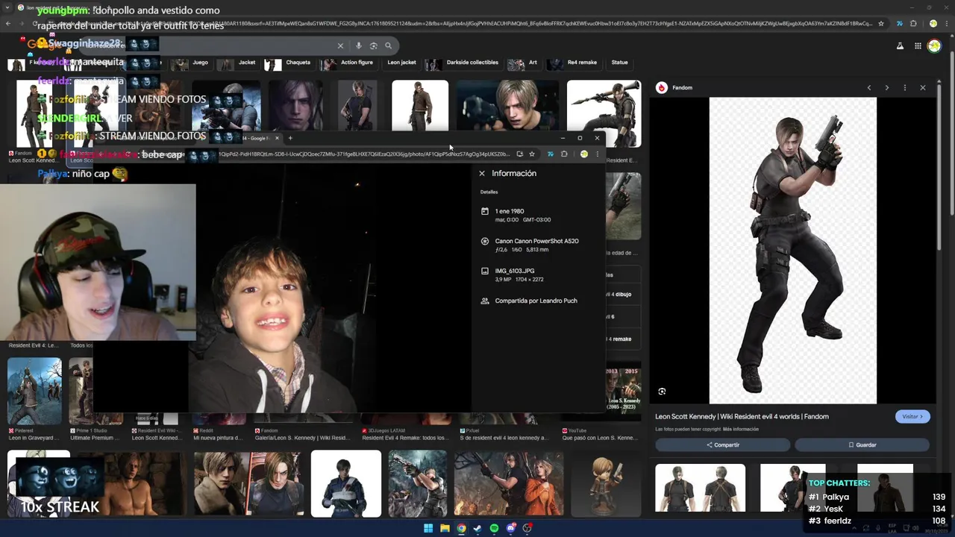Viewport: 955px width, 537px height.
Task: Switch to Chrome on the taskbar
Action: (461, 528)
